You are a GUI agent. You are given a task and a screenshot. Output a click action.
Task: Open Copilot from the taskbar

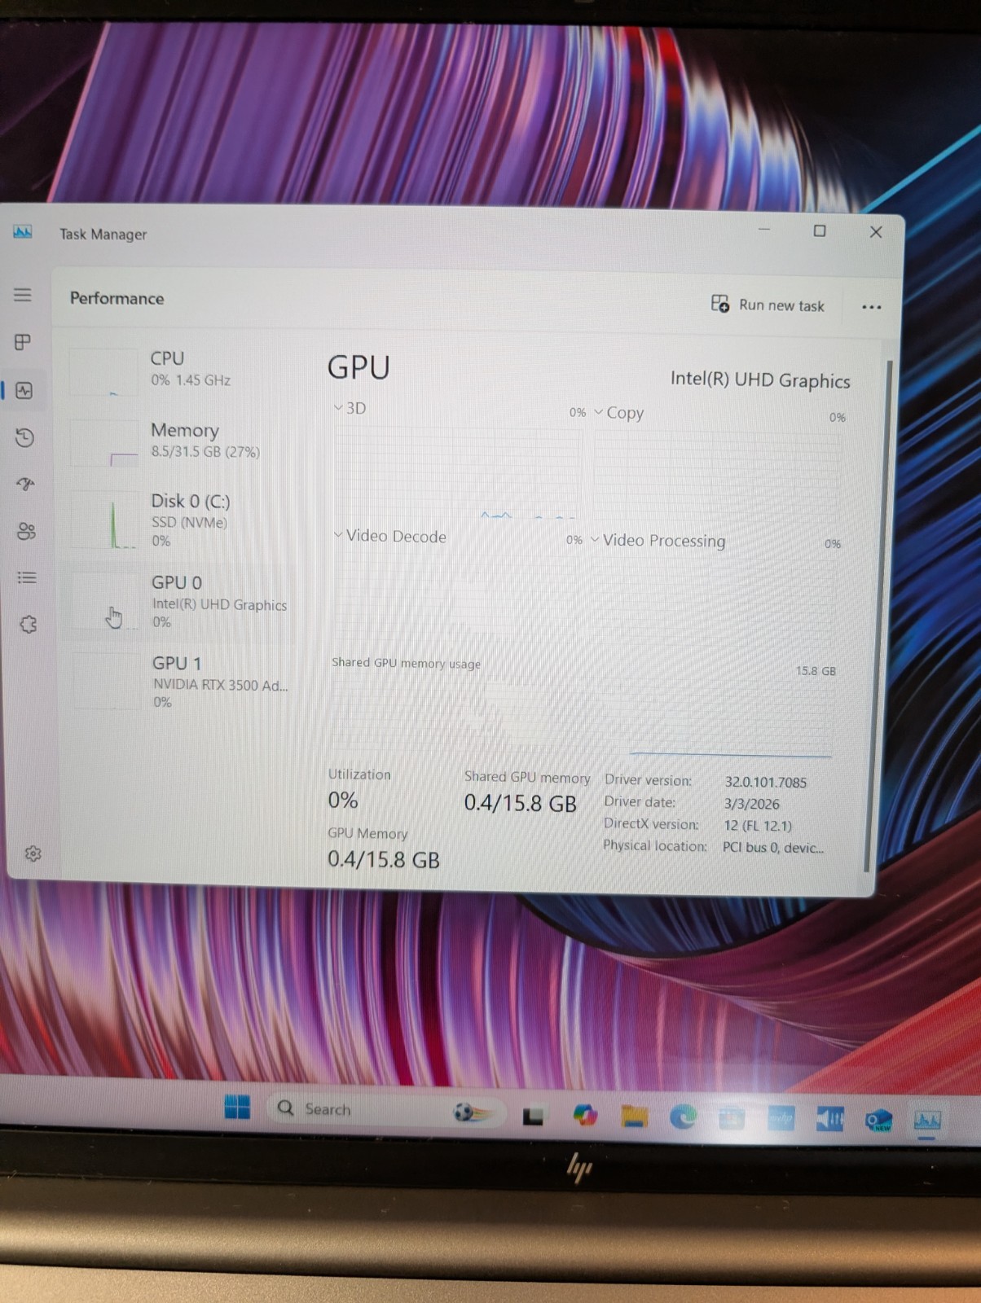coord(584,1115)
